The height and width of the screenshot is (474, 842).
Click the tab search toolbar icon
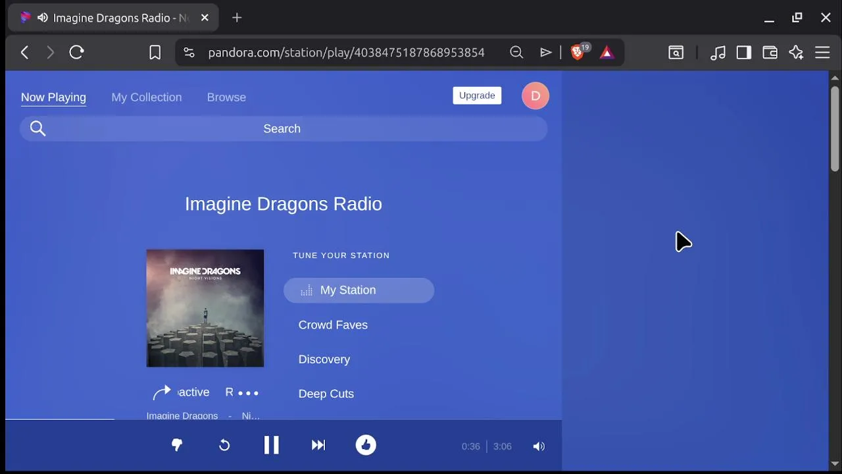point(676,53)
